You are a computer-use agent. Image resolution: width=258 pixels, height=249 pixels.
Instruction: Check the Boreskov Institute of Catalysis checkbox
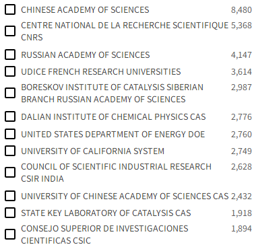(10, 93)
